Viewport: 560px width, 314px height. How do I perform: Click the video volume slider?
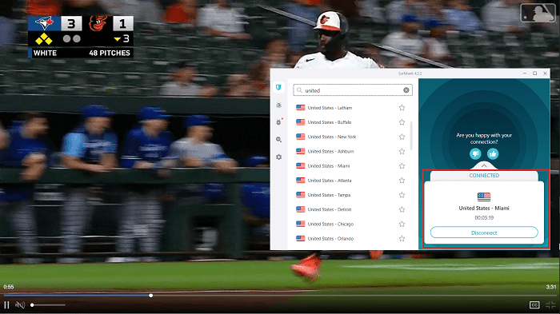[x=48, y=305]
